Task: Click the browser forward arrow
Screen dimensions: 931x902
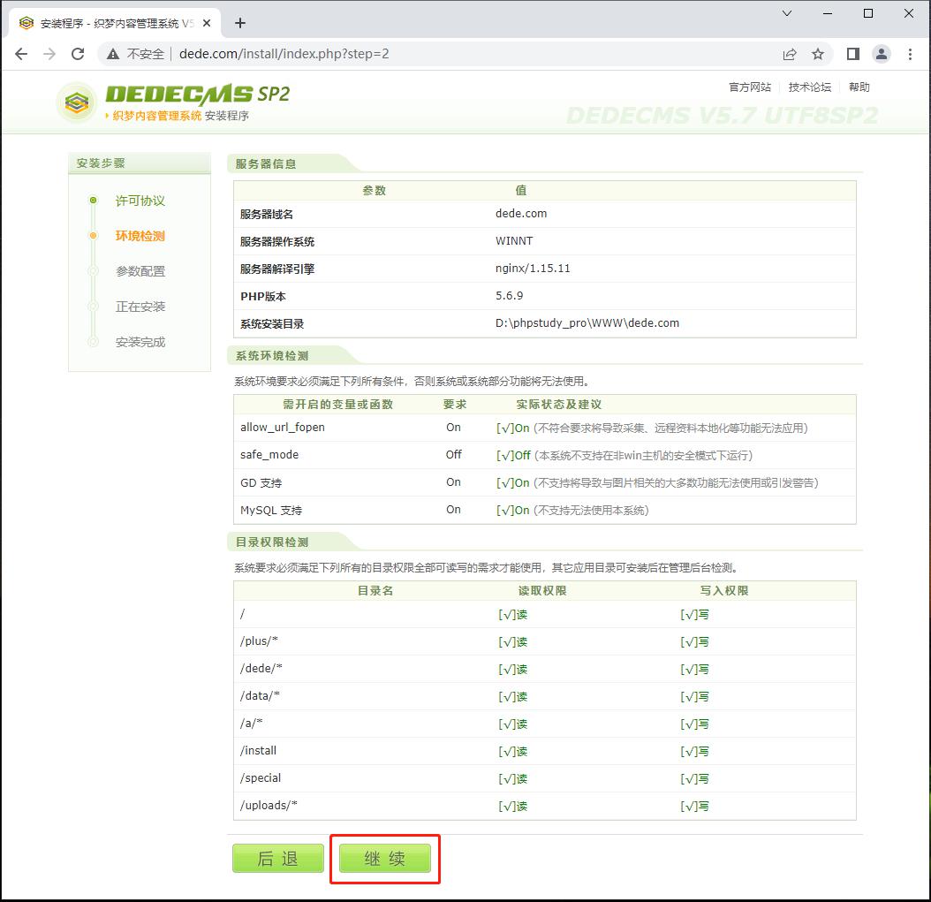Action: tap(49, 54)
